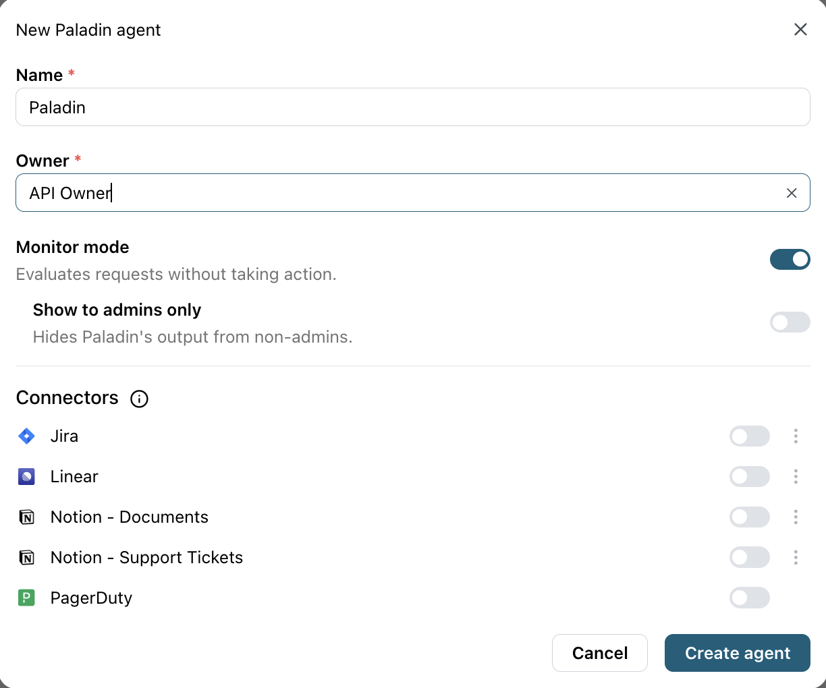Click the Jira connector label
This screenshot has width=826, height=688.
pyautogui.click(x=64, y=436)
